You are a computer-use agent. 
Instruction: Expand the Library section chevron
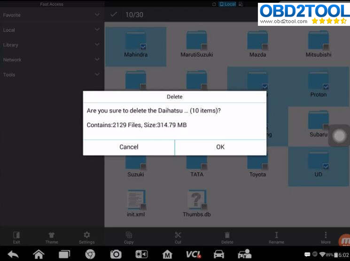tap(97, 45)
